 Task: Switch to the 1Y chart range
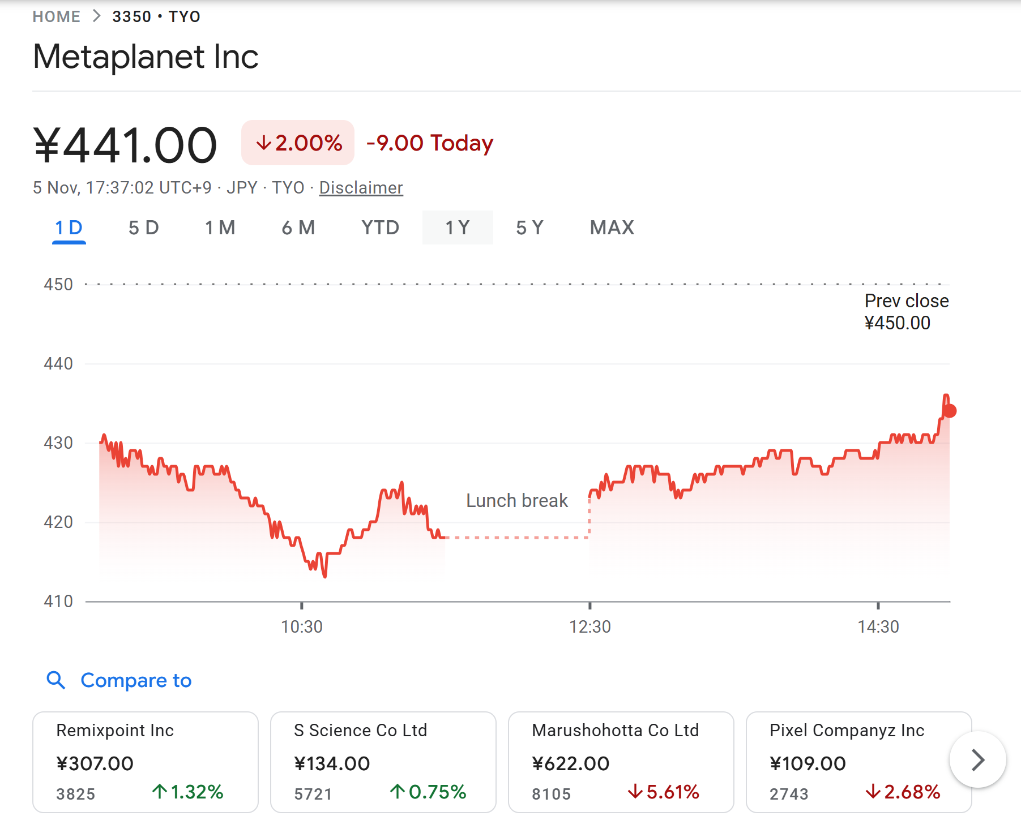click(x=457, y=227)
